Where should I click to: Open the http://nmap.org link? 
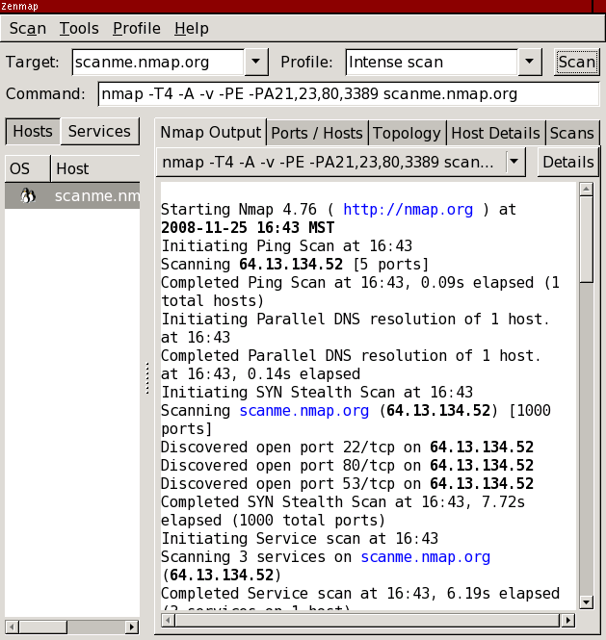408,210
